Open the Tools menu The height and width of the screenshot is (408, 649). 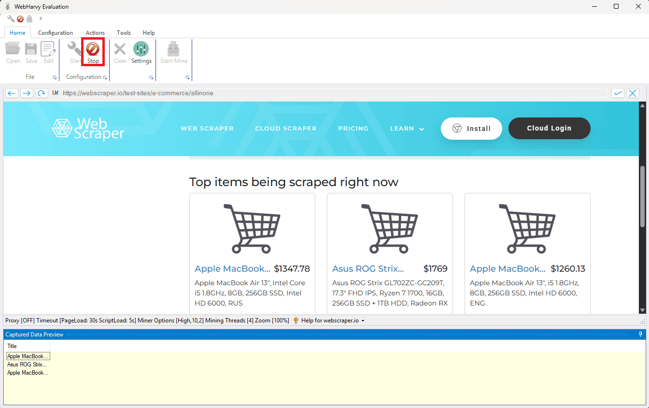[x=124, y=32]
